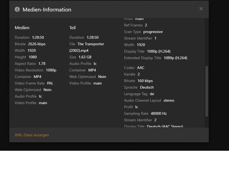The width and height of the screenshot is (229, 187).
Task: Select the Codec value AAC
Action: coord(141,67)
